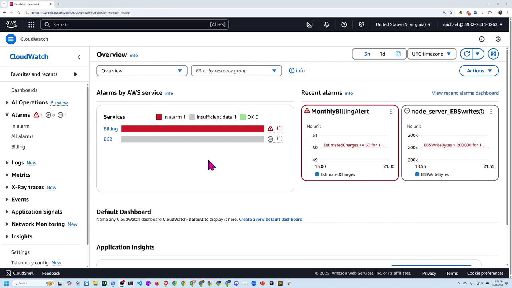Open Dashboards in the sidebar

coord(24,90)
